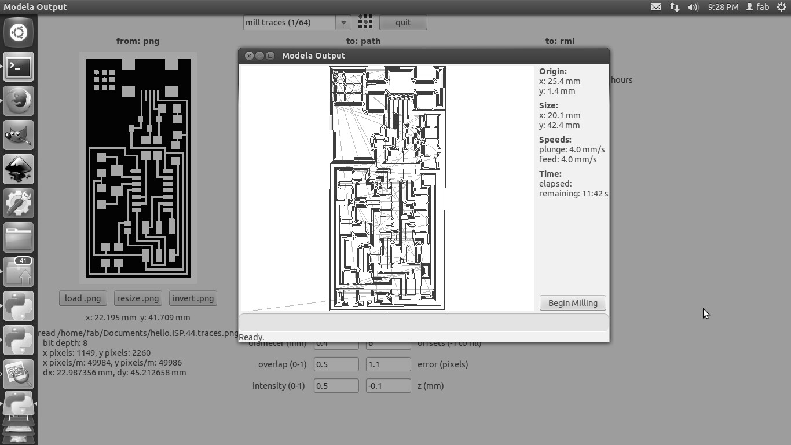791x445 pixels.
Task: Open the sound volume indicator
Action: point(693,7)
